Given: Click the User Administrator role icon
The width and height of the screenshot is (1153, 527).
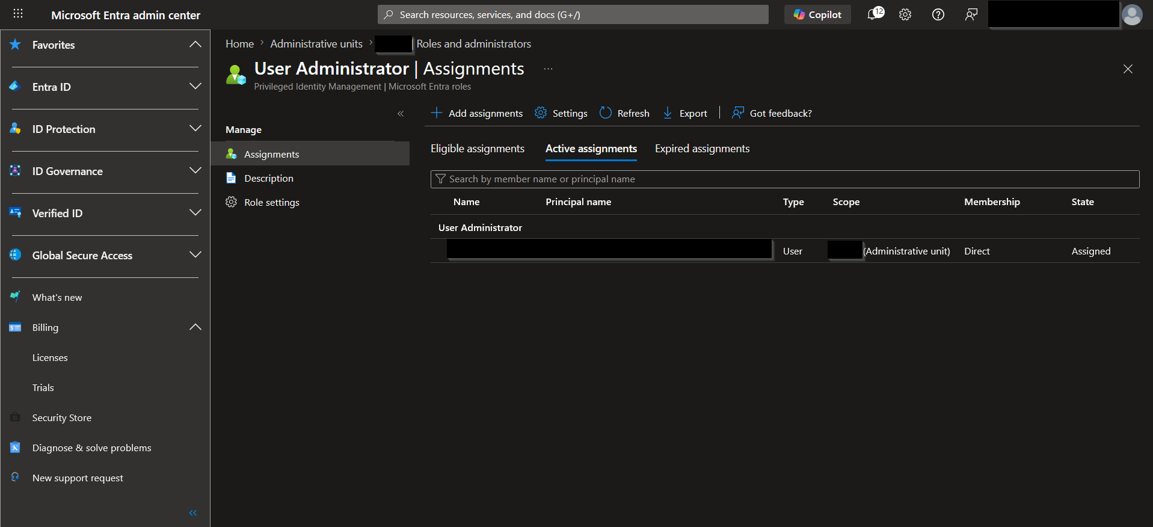Looking at the screenshot, I should [x=236, y=75].
